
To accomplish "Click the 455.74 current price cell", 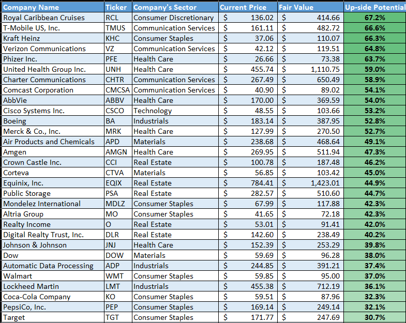I will [248, 69].
